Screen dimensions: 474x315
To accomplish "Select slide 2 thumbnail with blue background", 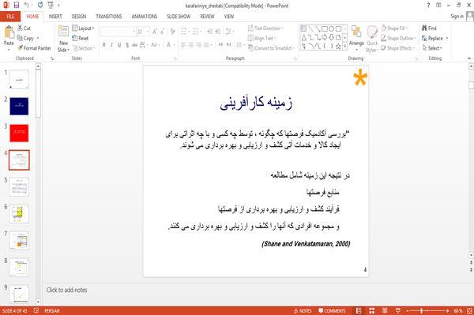I will pos(19,106).
